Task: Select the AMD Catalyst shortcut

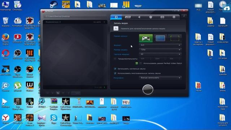Action: 6,70
